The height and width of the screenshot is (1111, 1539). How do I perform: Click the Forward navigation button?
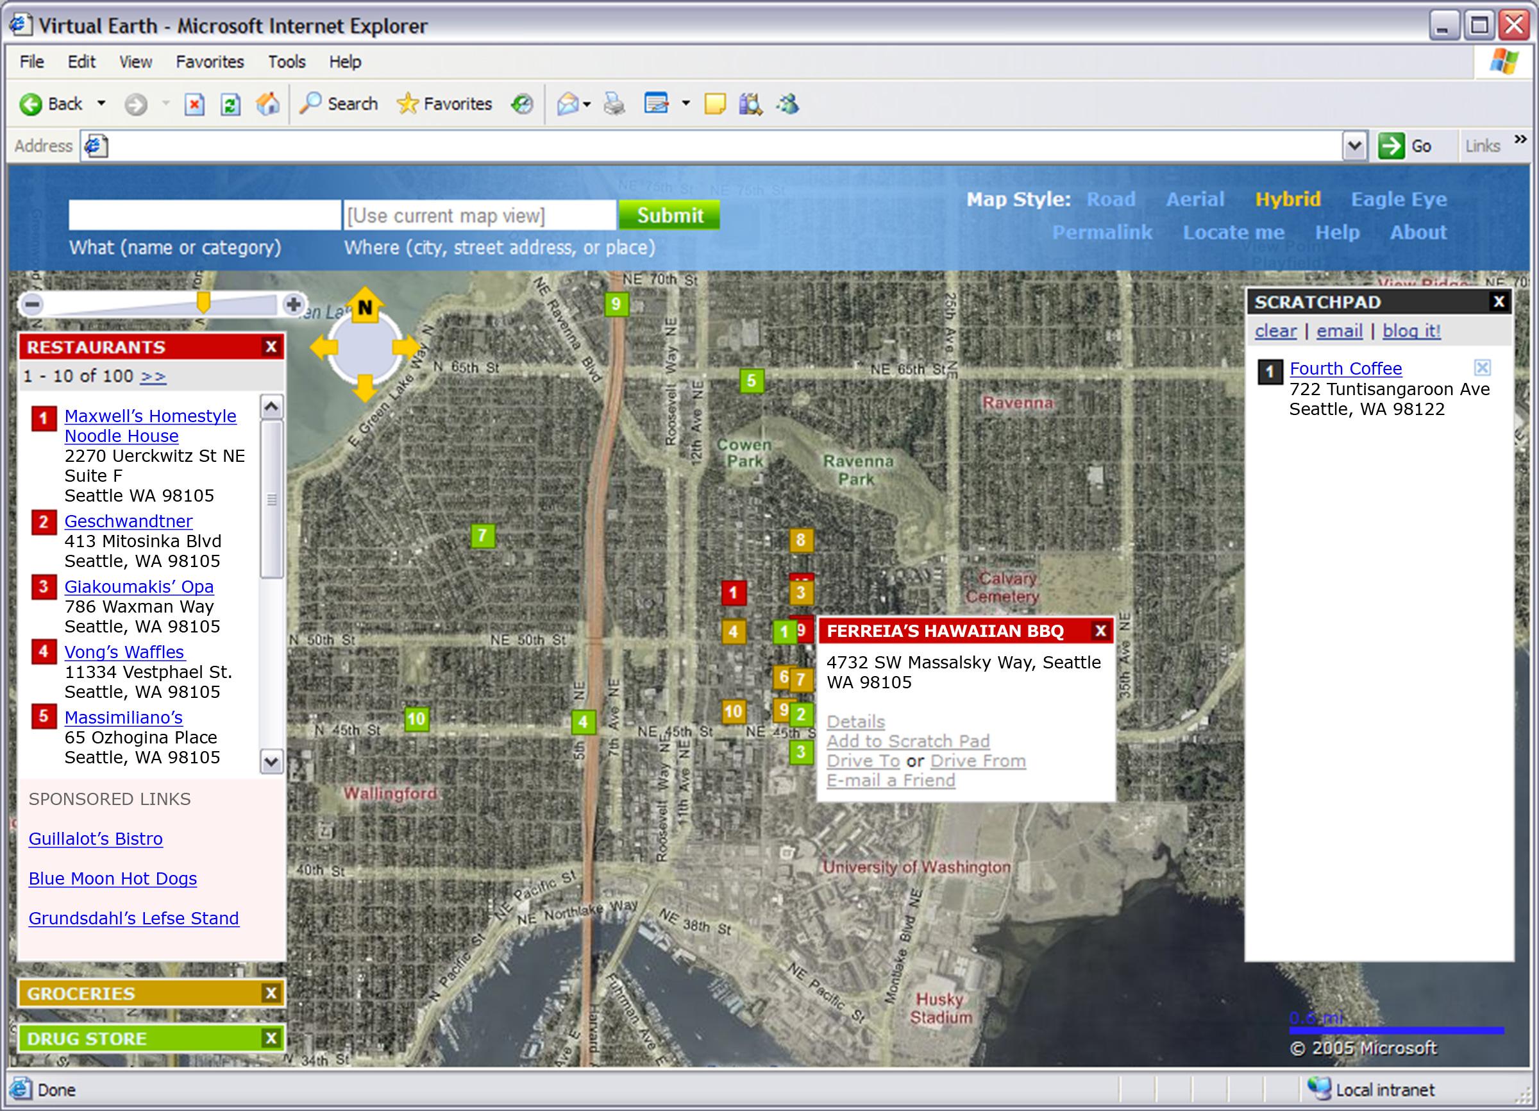[136, 104]
